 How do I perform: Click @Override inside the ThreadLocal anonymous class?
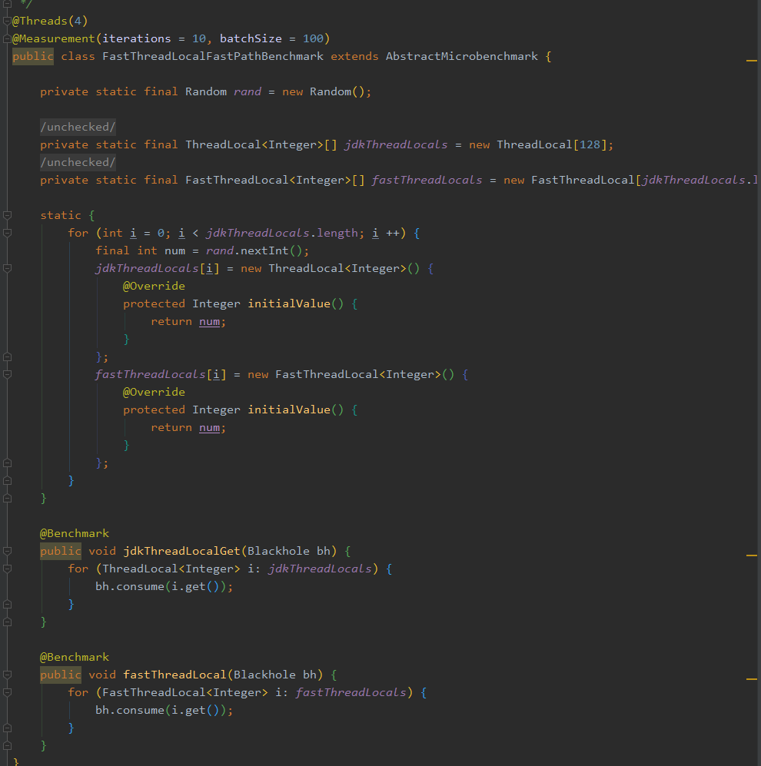pos(154,286)
